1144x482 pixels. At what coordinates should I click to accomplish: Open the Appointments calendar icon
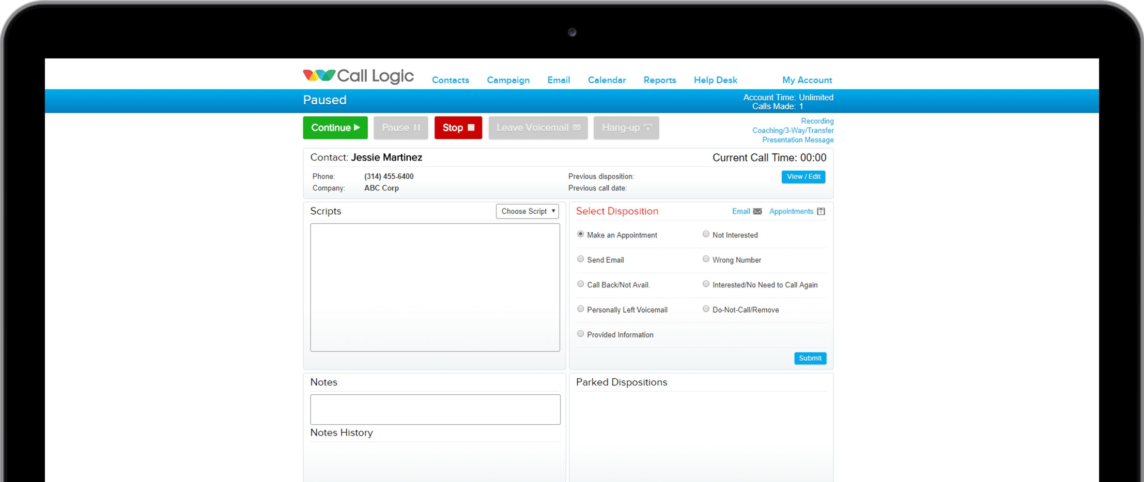(x=821, y=212)
